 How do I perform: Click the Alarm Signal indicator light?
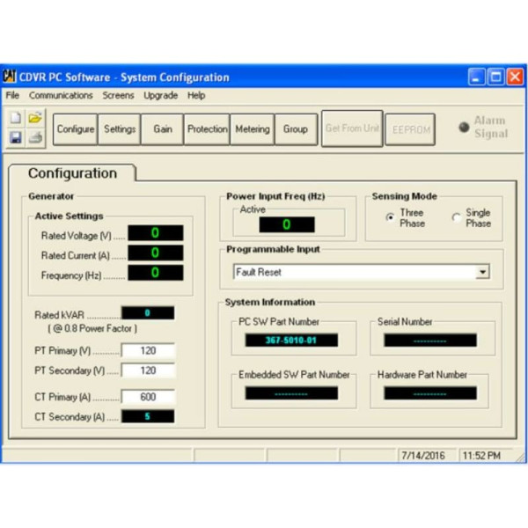coord(464,127)
